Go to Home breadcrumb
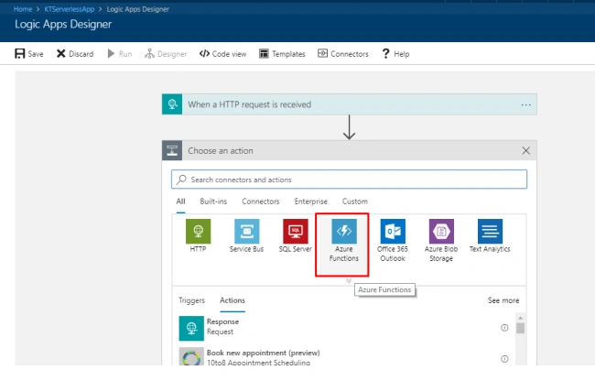 [x=23, y=9]
